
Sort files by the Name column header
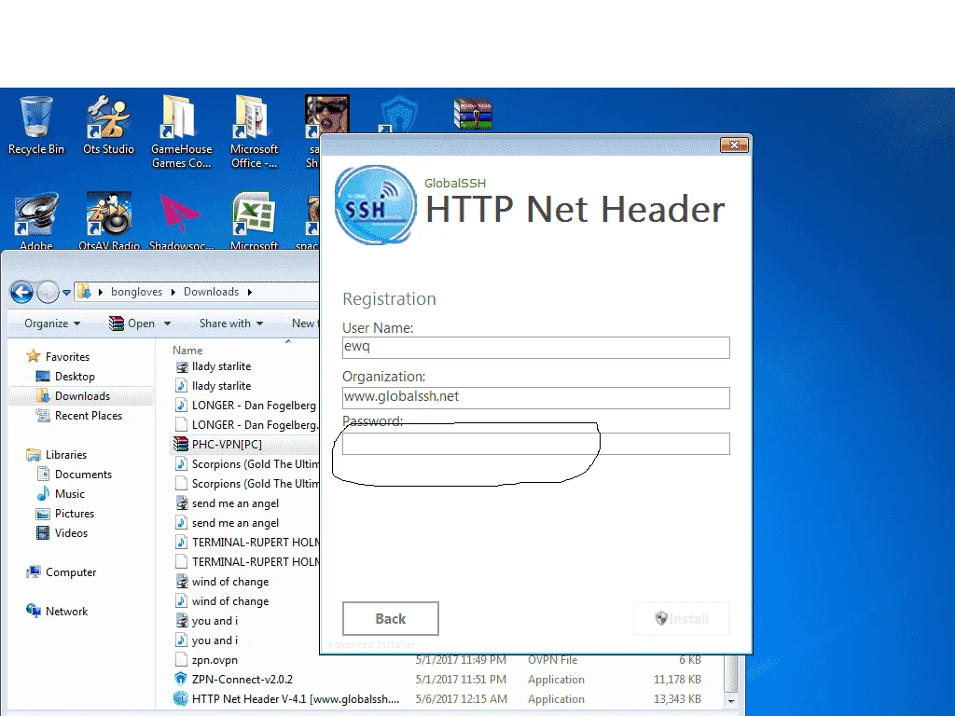187,351
